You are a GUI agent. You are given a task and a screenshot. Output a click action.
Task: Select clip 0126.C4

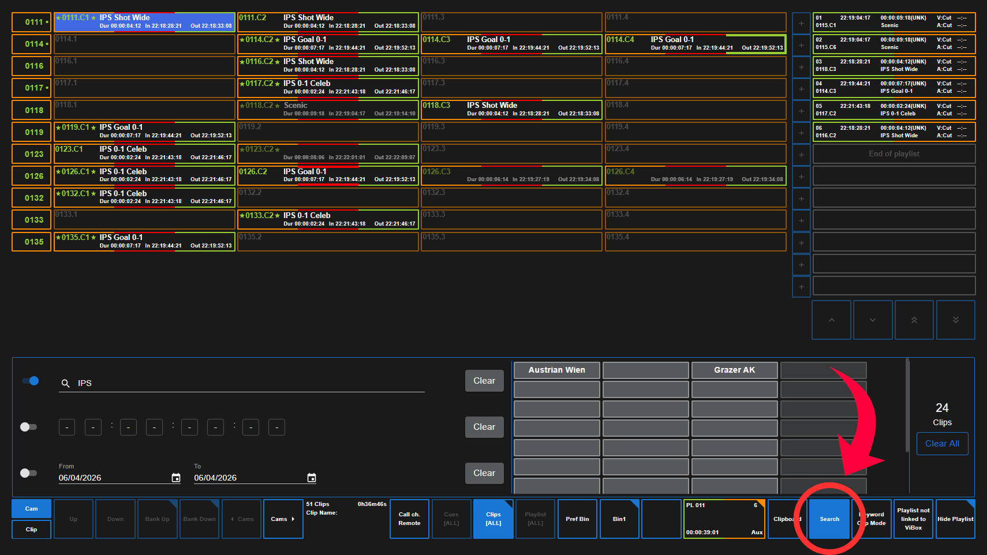coord(696,176)
